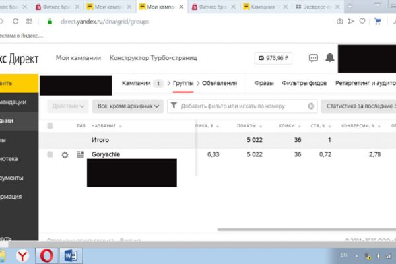
Task: Take a snapshot with the camera icon
Action: [340, 22]
